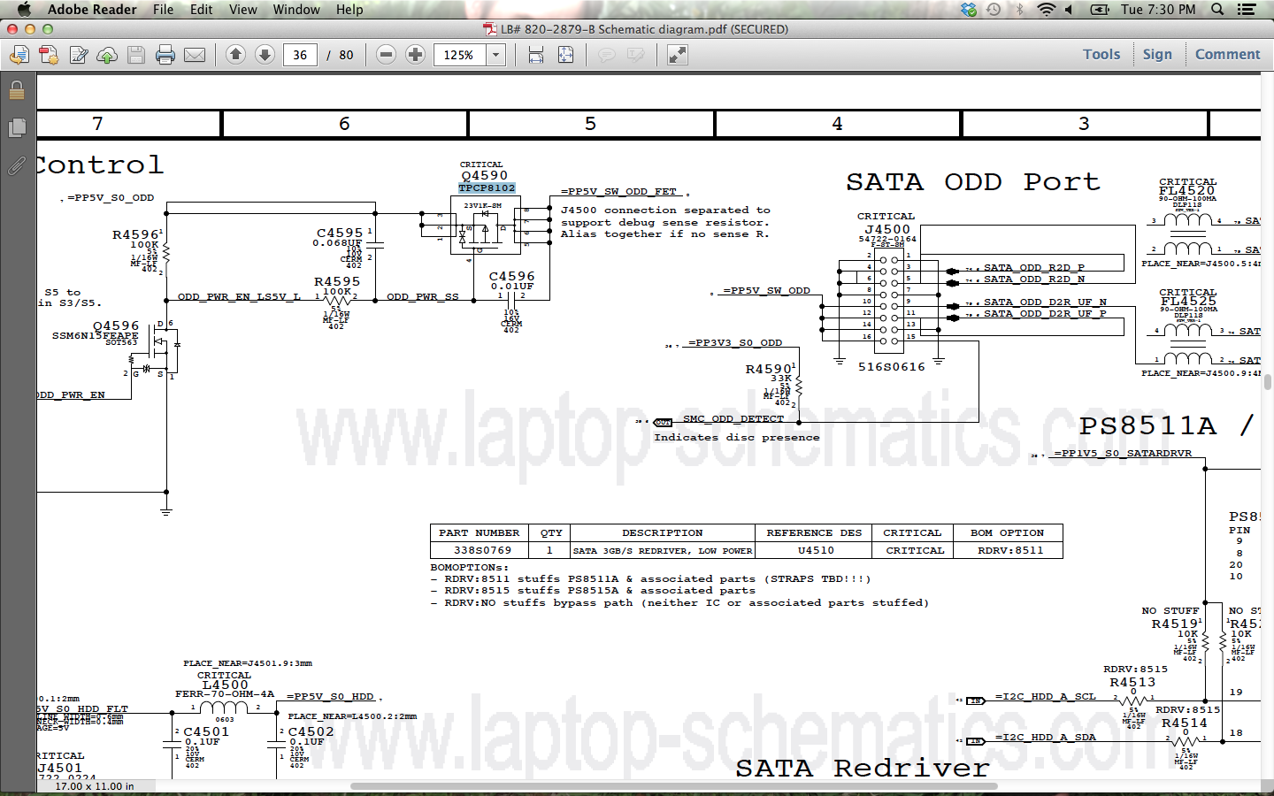The height and width of the screenshot is (796, 1274).
Task: Click the ODD_PWR_EN_LS5V_L net label
Action: point(239,297)
